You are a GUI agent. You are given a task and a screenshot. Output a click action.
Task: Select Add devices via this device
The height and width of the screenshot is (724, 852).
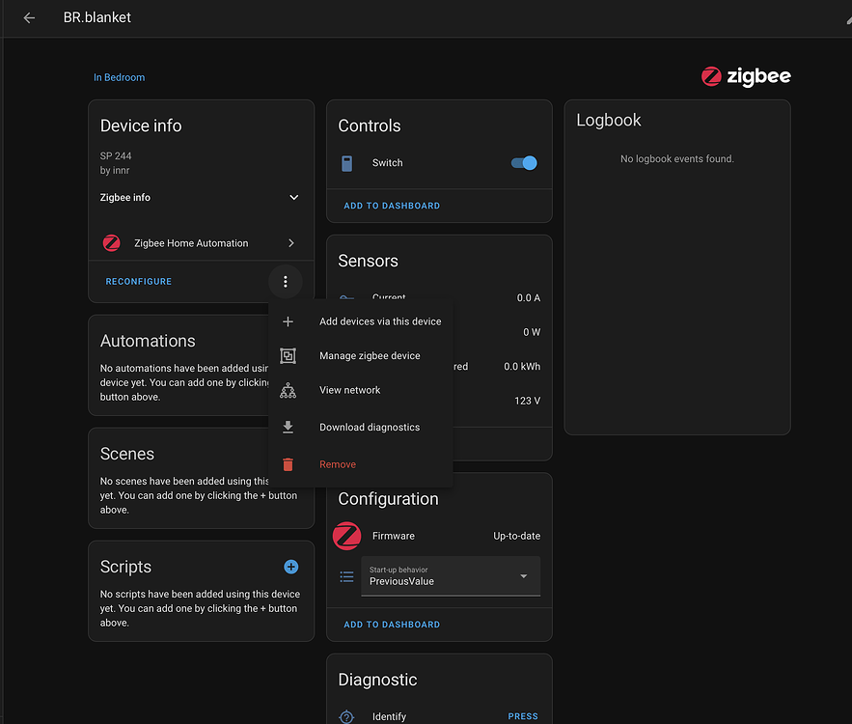point(361,321)
